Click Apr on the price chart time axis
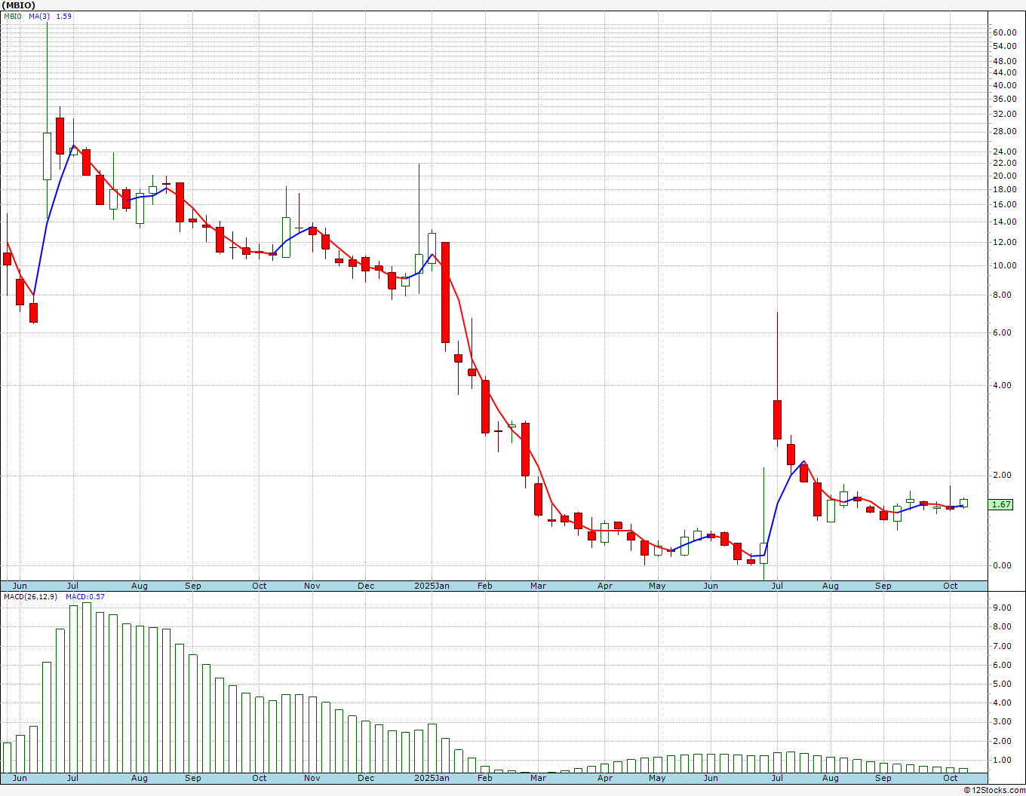Image resolution: width=1026 pixels, height=796 pixels. 604,586
